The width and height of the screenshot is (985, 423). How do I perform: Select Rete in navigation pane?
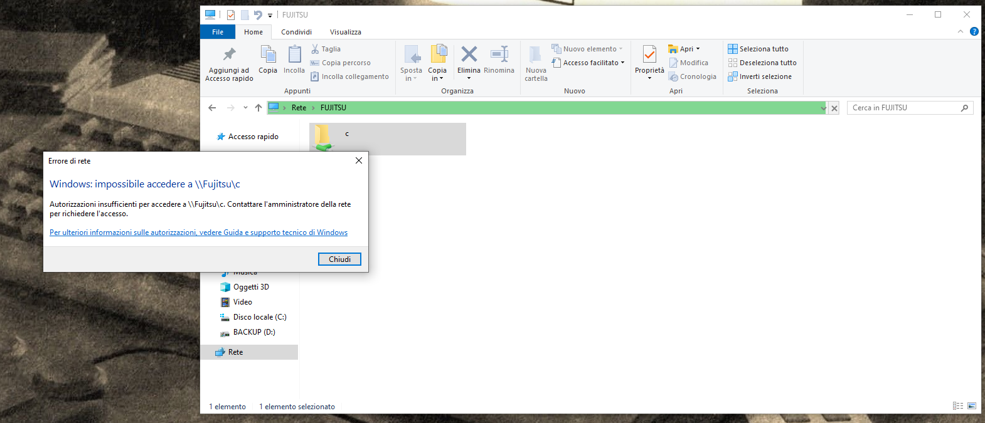point(249,352)
